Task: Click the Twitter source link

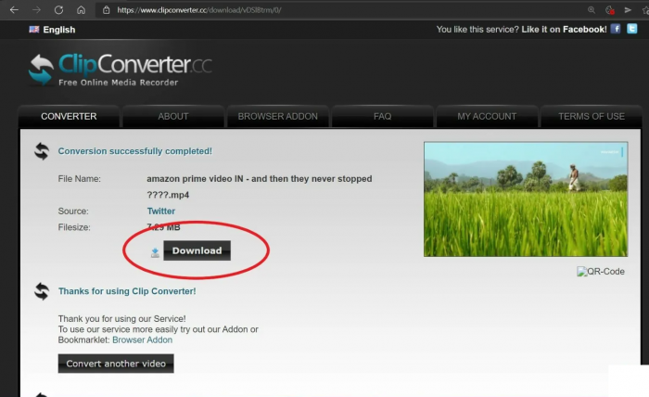Action: (161, 211)
